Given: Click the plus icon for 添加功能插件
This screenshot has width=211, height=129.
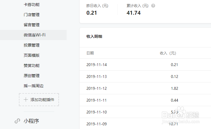Looking at the screenshot, I should click(x=26, y=100).
